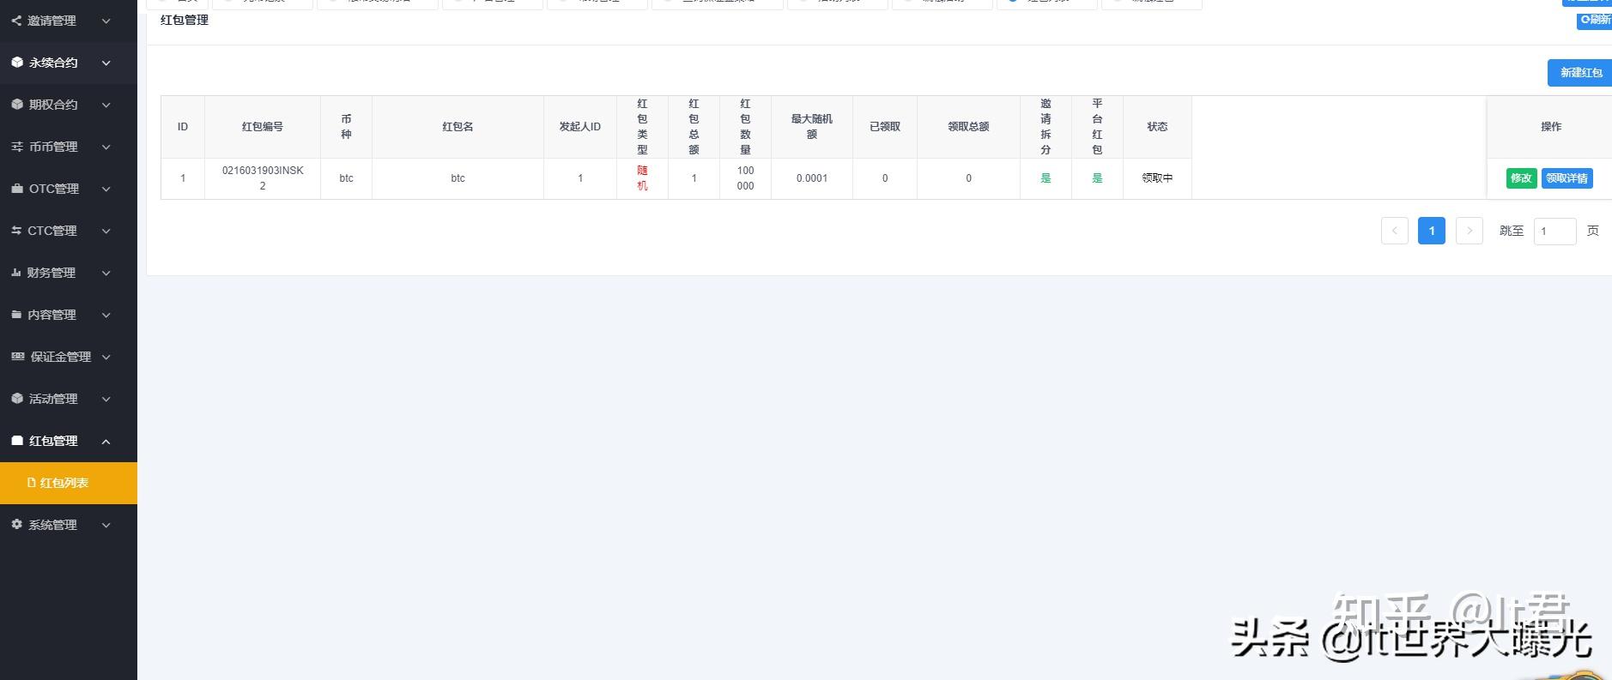
Task: Click the 跳至 page number input
Action: pos(1554,232)
